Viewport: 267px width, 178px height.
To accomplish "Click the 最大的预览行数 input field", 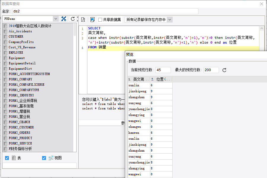I will [x=211, y=70].
